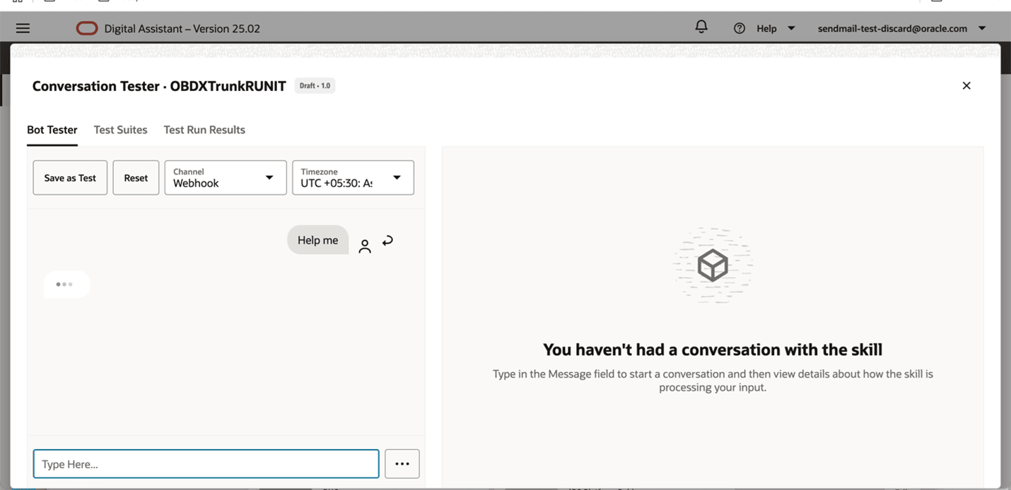This screenshot has width=1011, height=490.
Task: Click the user avatar icon beside Help me
Action: [x=365, y=246]
